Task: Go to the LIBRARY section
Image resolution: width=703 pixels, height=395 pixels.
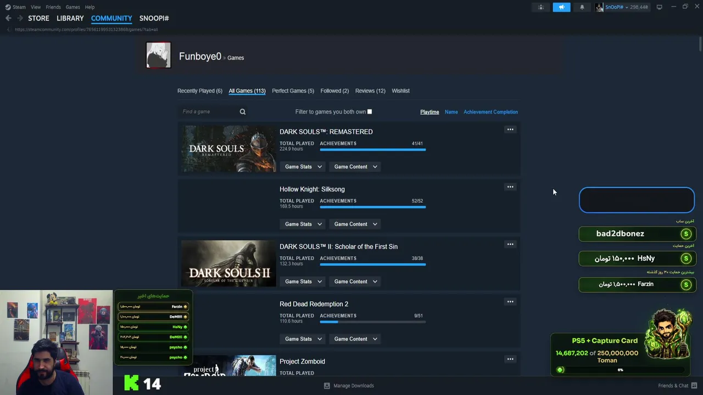Action: coord(70,18)
